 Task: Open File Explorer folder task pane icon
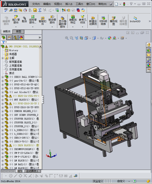click(149, 55)
